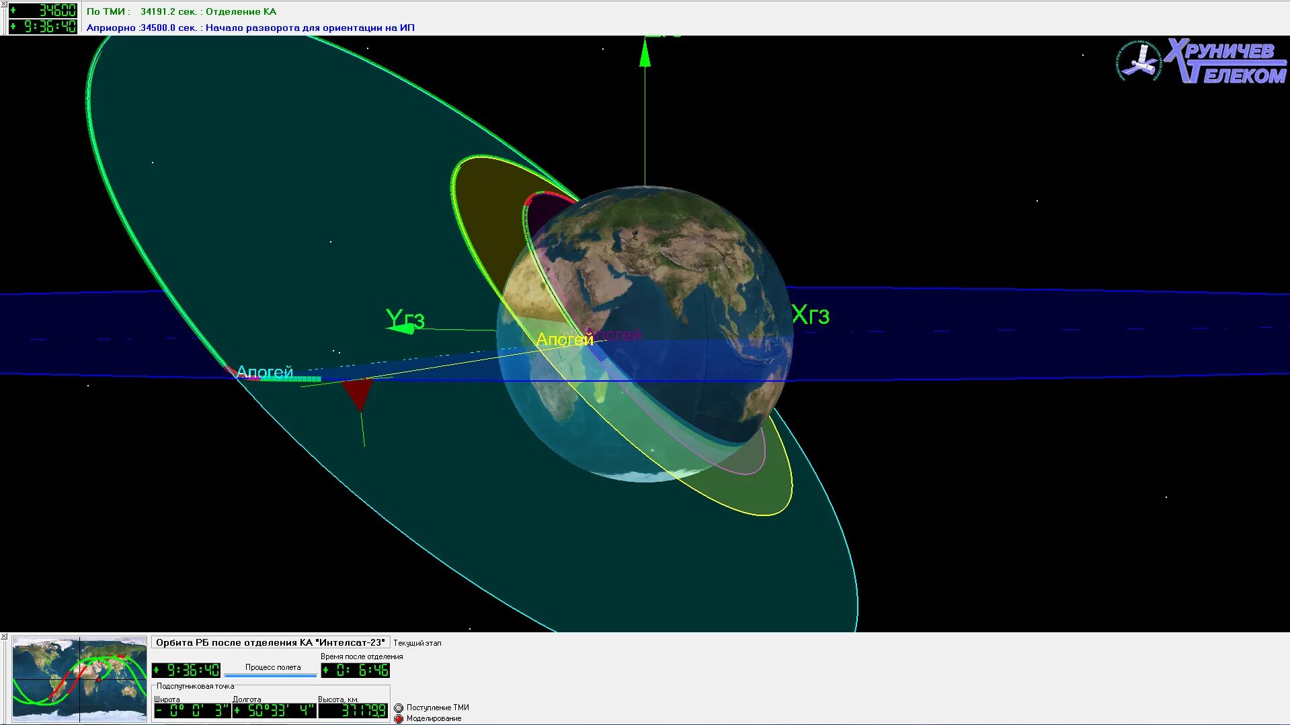
Task: Click the orbit title 'Орбита РБ после отделения КА'
Action: click(x=270, y=643)
